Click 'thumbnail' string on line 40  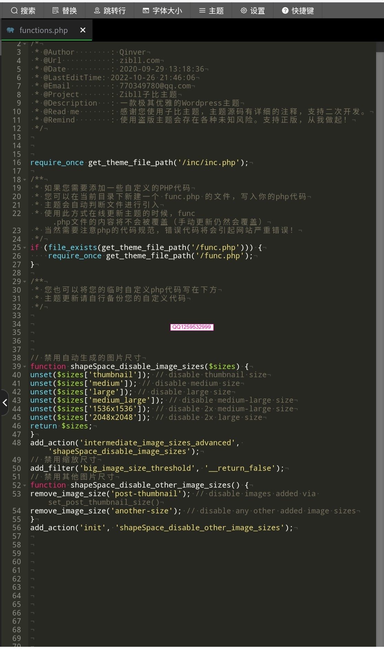click(113, 375)
